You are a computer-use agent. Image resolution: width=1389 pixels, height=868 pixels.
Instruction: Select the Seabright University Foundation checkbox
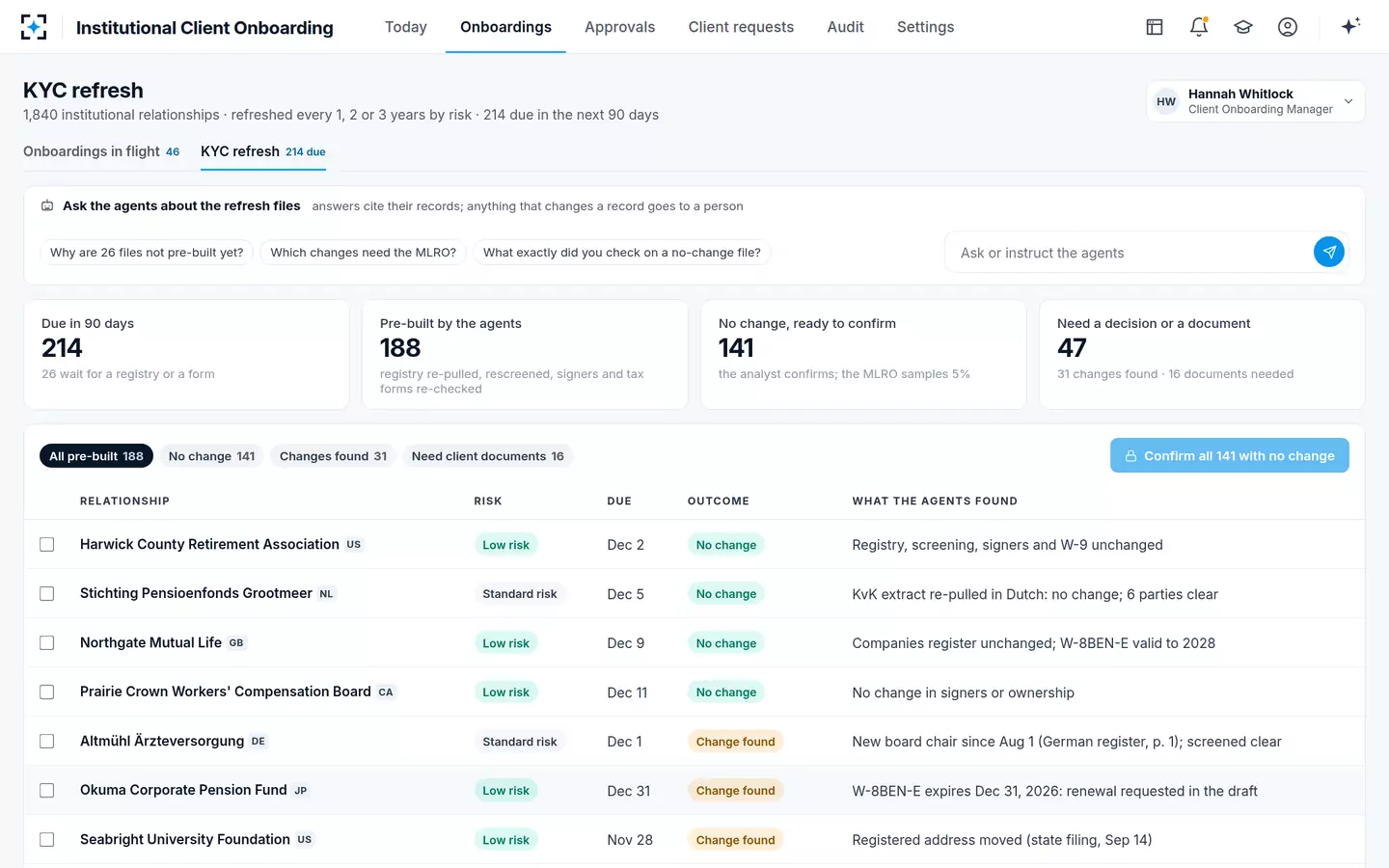tap(46, 840)
